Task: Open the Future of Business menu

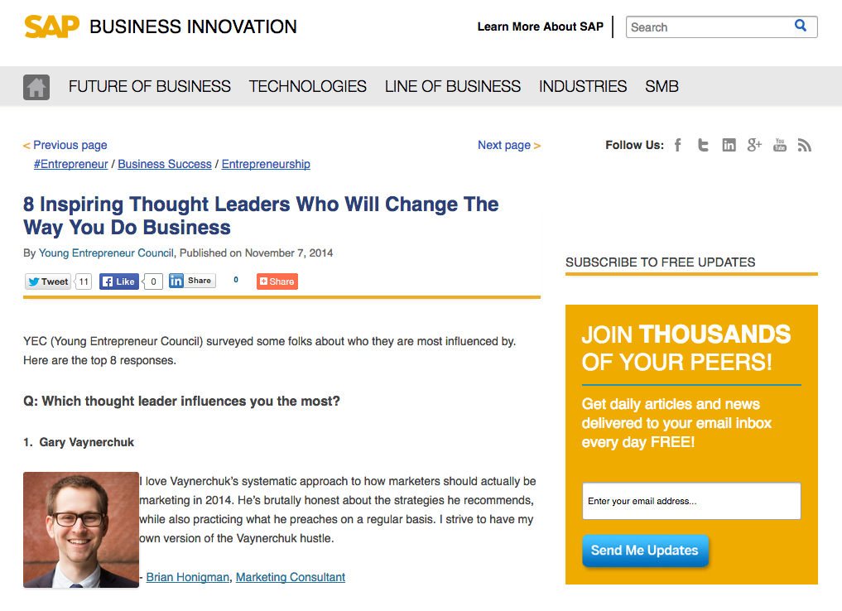Action: coord(149,86)
